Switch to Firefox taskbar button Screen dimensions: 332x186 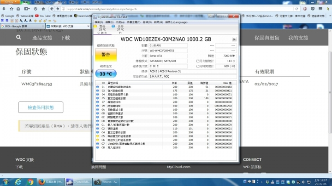click(50, 181)
